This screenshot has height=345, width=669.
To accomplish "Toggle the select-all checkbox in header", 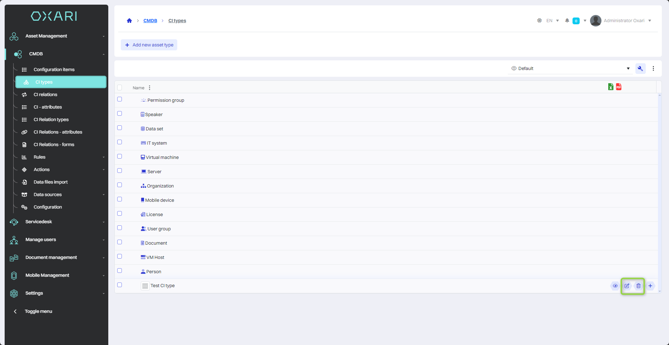I will coord(120,87).
